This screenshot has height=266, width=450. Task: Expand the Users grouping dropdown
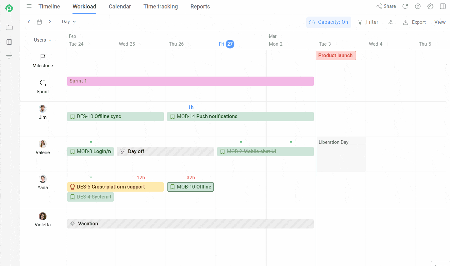[x=42, y=40]
